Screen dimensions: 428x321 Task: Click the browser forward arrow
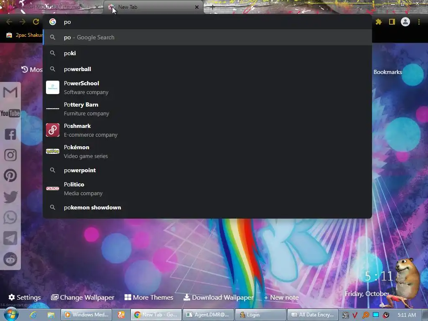(23, 22)
